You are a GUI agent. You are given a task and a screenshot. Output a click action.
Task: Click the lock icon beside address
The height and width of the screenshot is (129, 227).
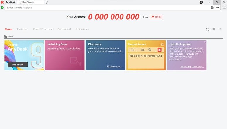[147, 17]
